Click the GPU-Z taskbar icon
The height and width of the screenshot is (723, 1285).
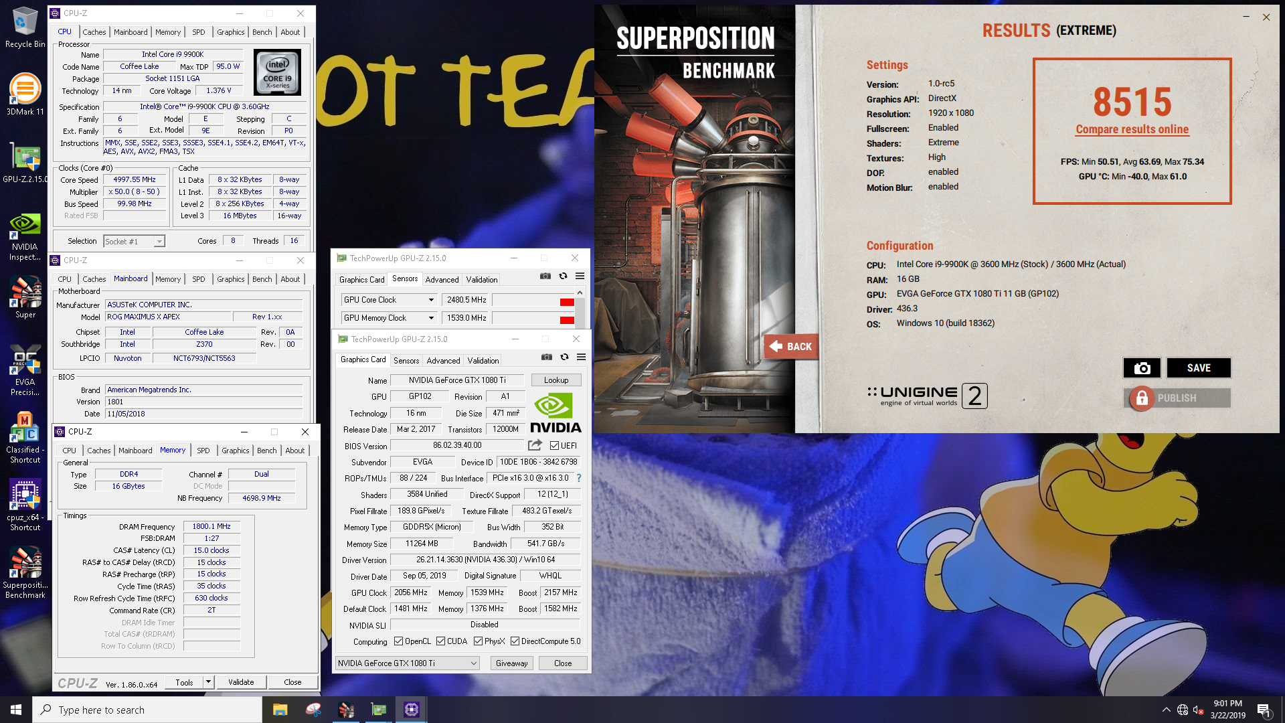[x=379, y=710]
